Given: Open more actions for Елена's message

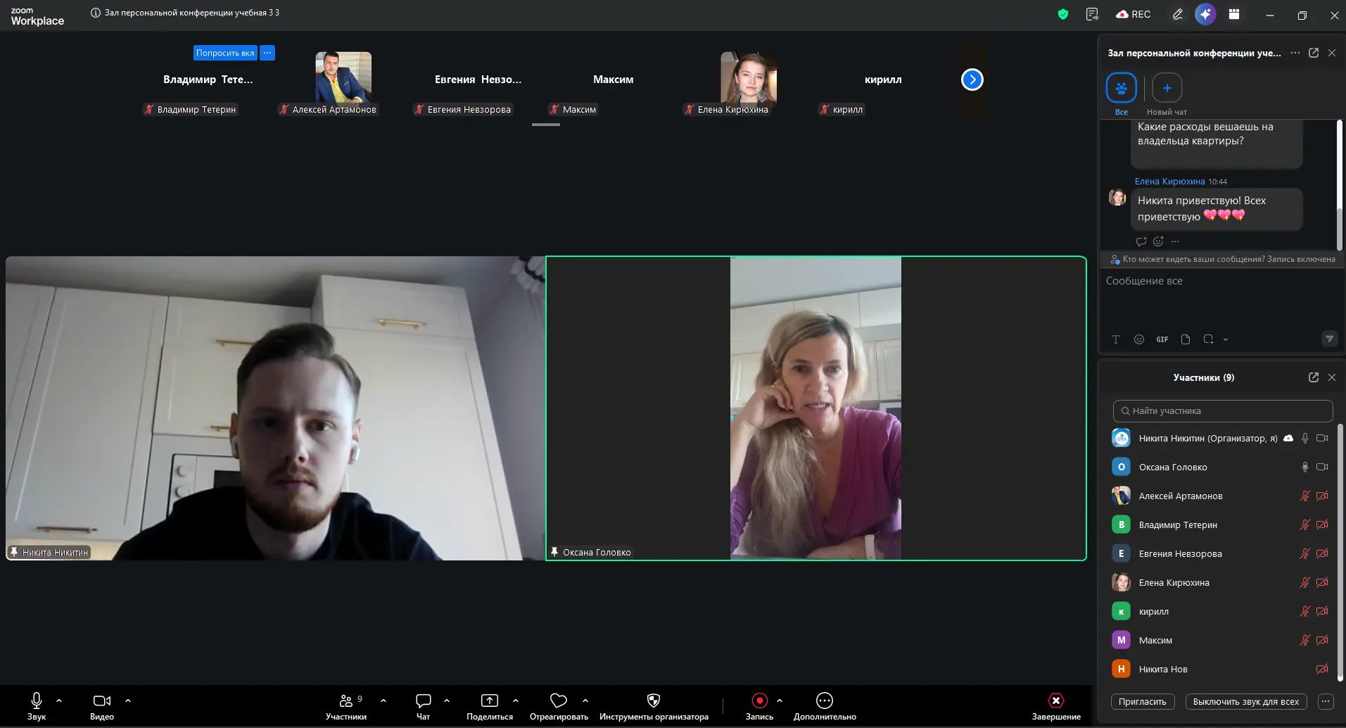Looking at the screenshot, I should 1175,241.
